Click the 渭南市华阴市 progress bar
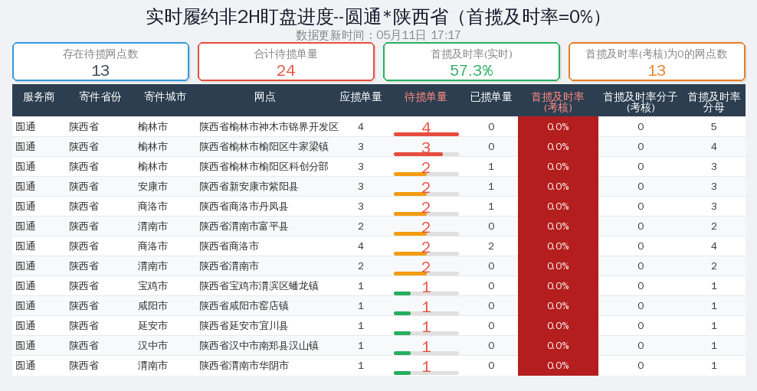 [426, 373]
